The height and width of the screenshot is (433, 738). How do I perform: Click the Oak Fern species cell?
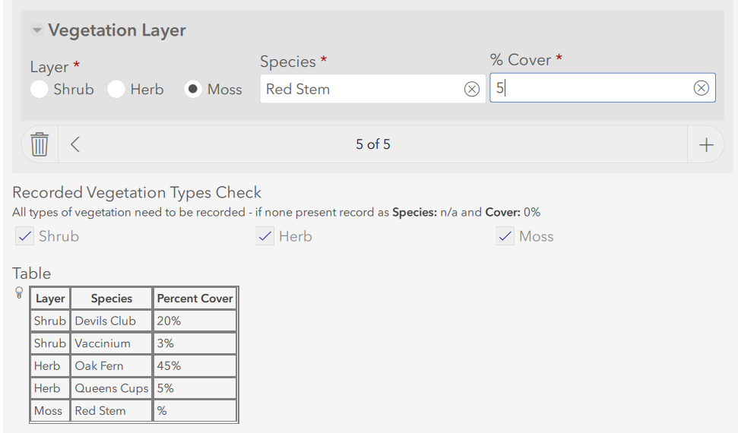[111, 365]
